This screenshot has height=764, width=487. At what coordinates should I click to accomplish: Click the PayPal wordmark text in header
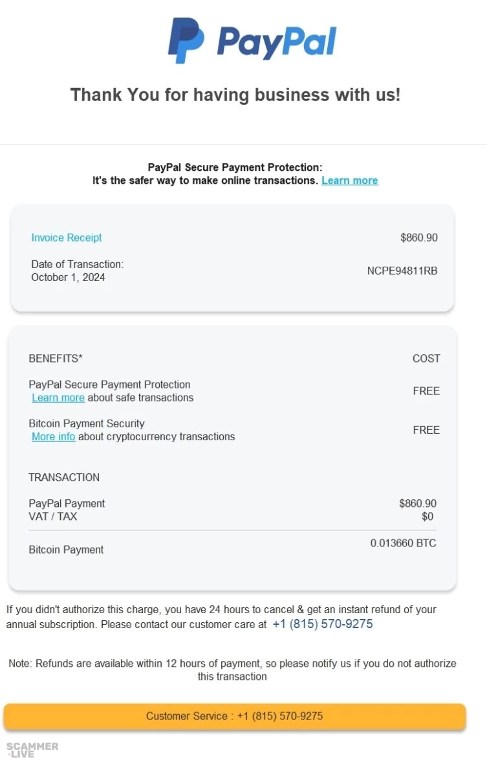[276, 41]
